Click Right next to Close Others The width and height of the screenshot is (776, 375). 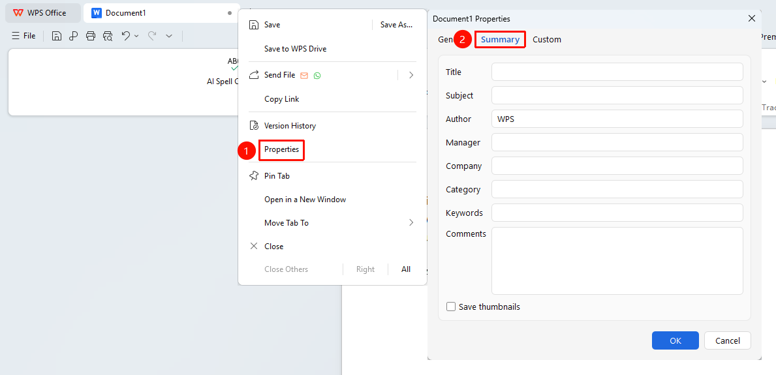(x=365, y=269)
